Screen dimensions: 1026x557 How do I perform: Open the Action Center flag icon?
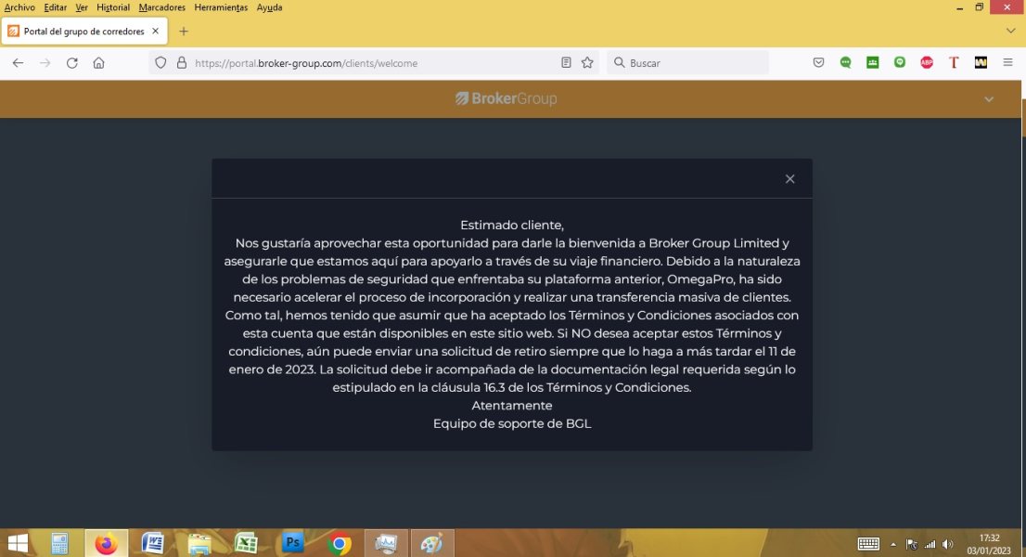pos(912,544)
